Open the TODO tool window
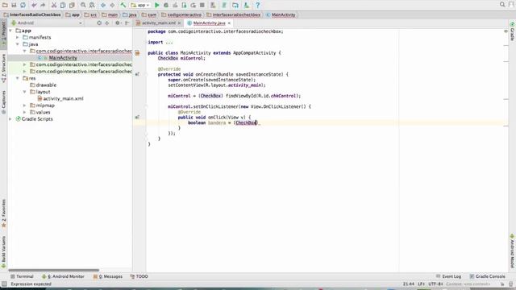This screenshot has height=290, width=516. pyautogui.click(x=139, y=276)
